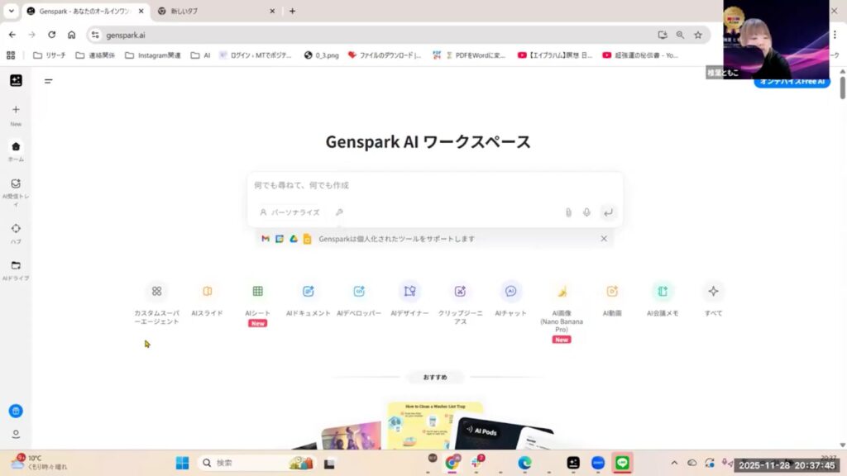Open the AI Video tool
Screen dimensions: 847x476
pos(612,292)
